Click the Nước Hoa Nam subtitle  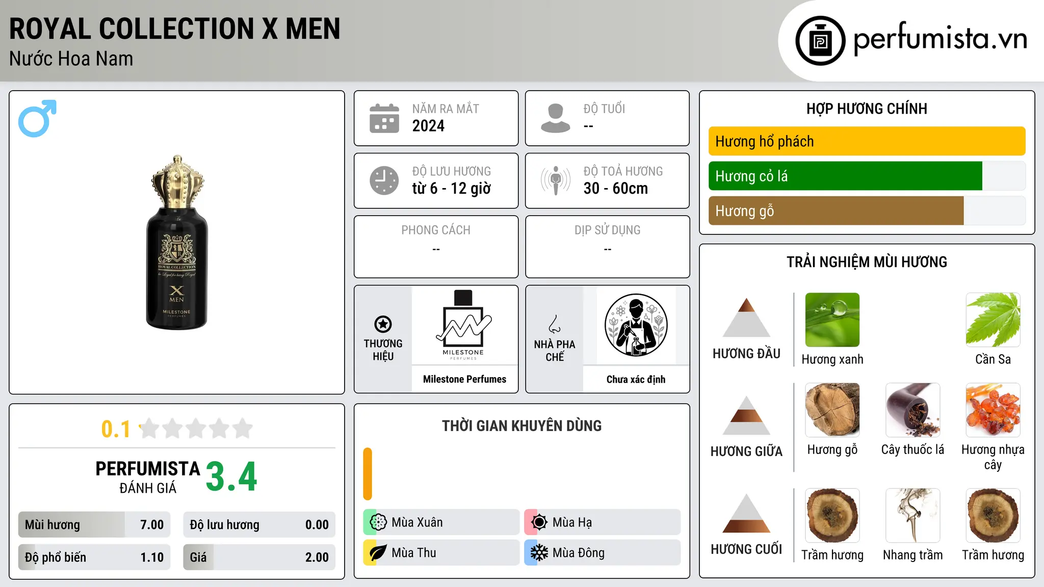click(x=71, y=59)
